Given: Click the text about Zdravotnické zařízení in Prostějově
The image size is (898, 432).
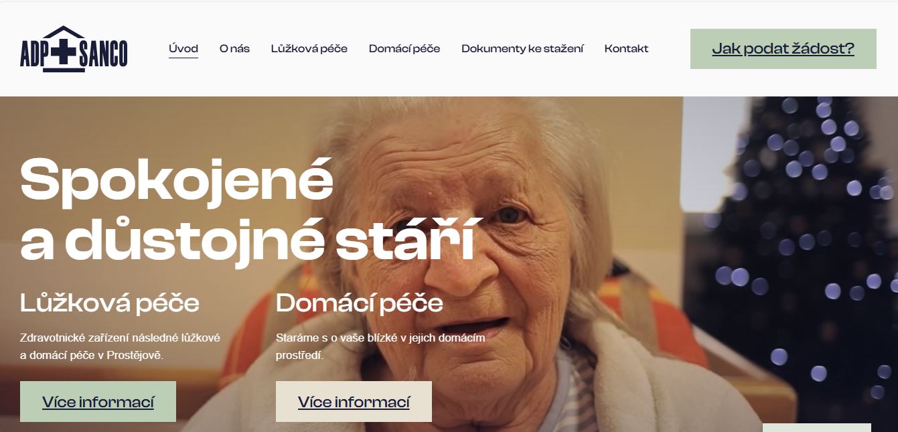Looking at the screenshot, I should click(121, 346).
